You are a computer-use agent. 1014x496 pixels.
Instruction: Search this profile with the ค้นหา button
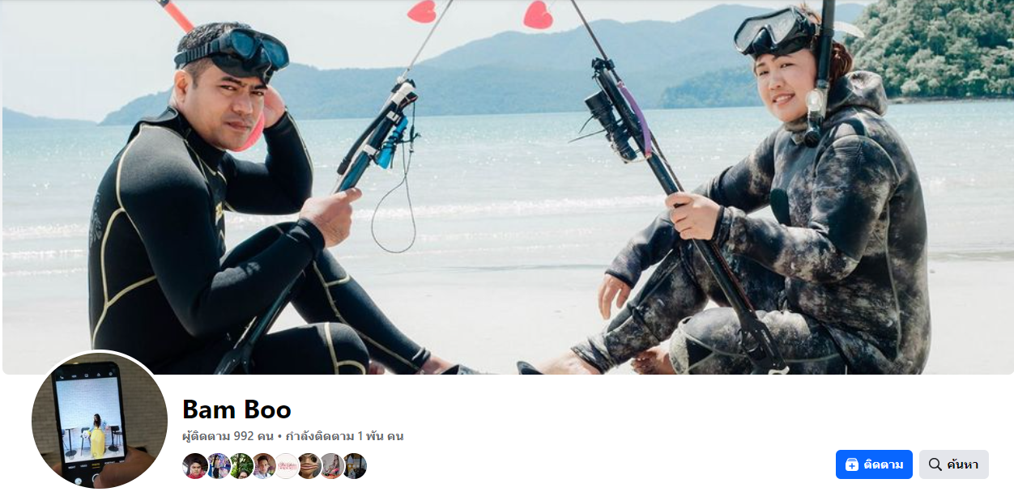[x=953, y=464]
